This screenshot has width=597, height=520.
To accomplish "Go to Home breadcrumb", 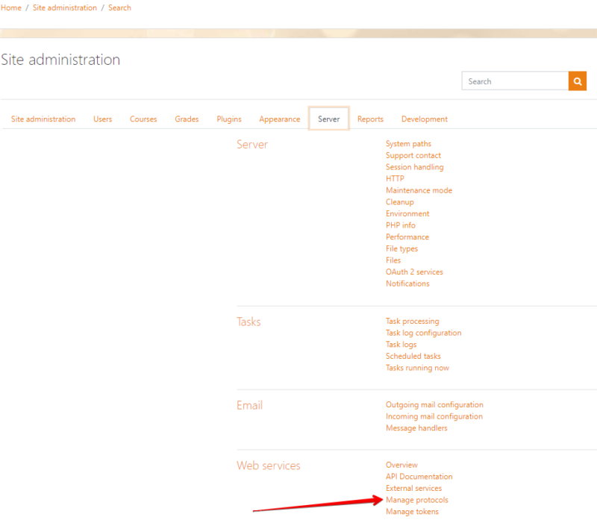I will [x=11, y=7].
